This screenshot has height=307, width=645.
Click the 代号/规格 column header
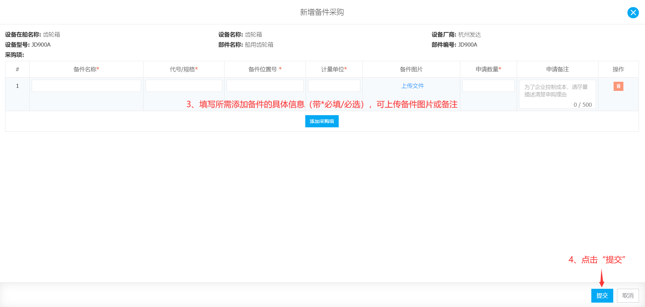(x=184, y=69)
